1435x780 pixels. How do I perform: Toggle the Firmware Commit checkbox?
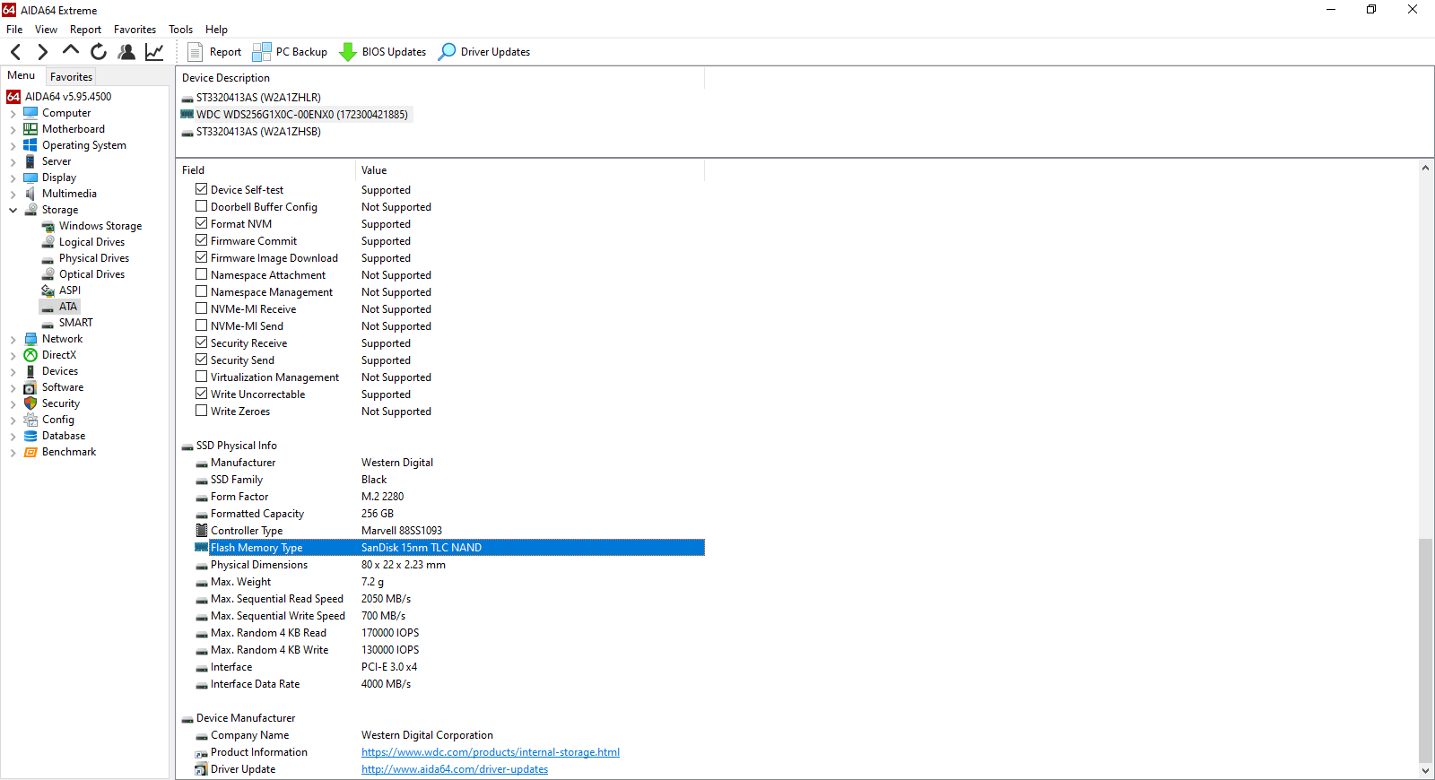click(x=202, y=240)
